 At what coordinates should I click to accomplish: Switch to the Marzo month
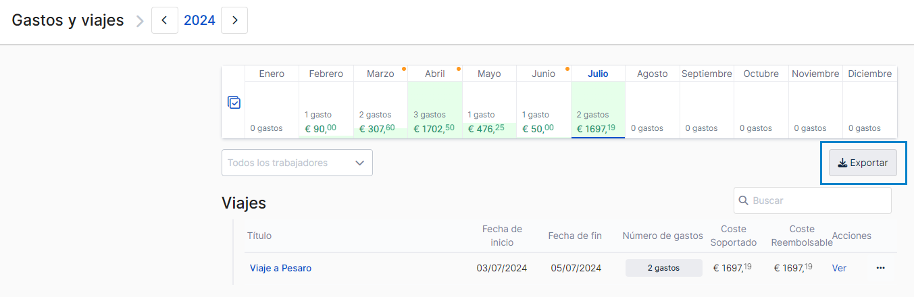(380, 74)
